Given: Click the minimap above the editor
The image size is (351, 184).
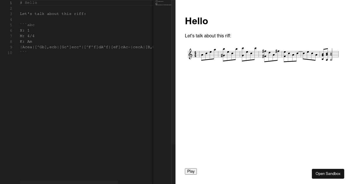Looking at the screenshot, I should coord(163,2).
